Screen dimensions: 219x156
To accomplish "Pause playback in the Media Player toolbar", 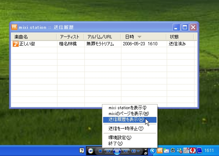I will click(117, 151).
